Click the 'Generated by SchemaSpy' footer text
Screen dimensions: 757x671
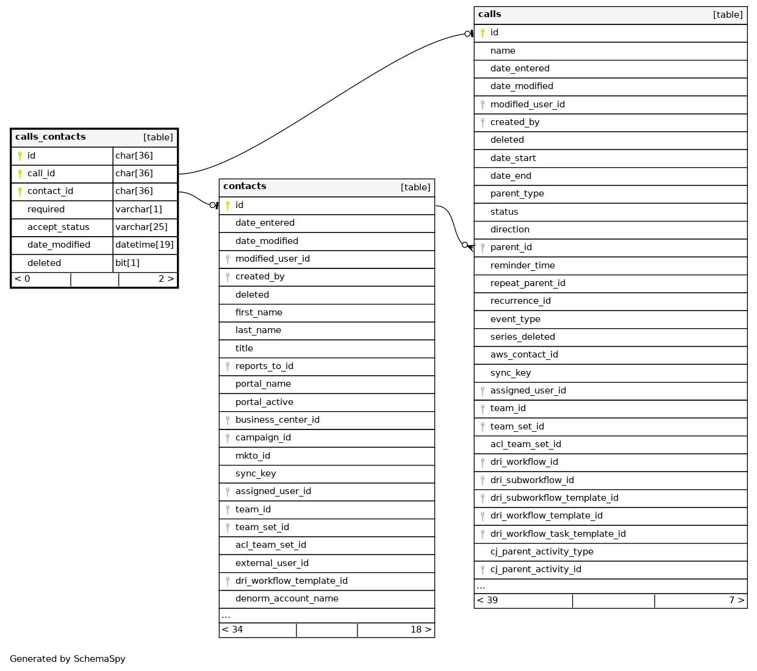pyautogui.click(x=68, y=659)
